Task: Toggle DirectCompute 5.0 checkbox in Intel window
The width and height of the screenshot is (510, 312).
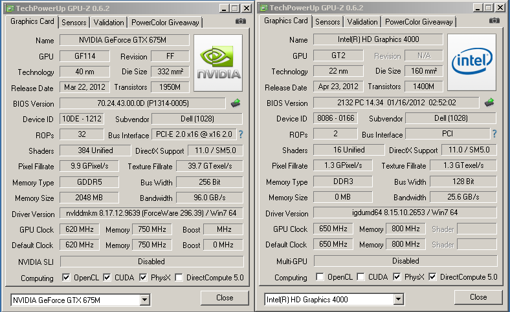Action: (433, 277)
